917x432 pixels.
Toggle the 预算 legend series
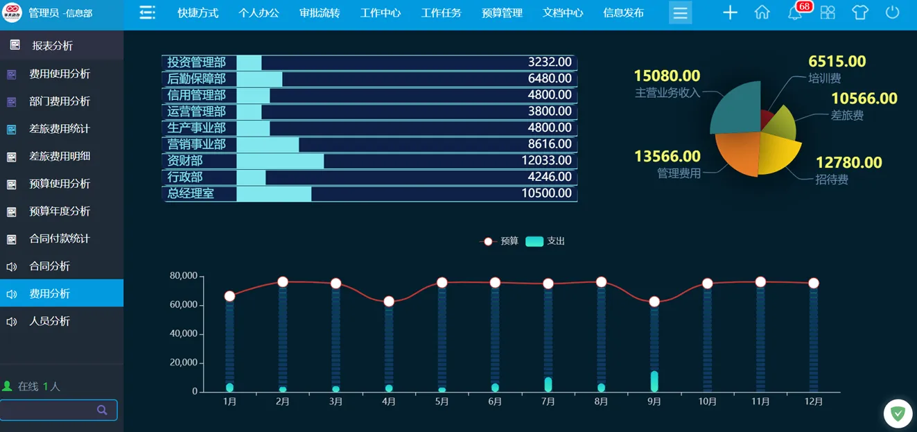pos(499,241)
